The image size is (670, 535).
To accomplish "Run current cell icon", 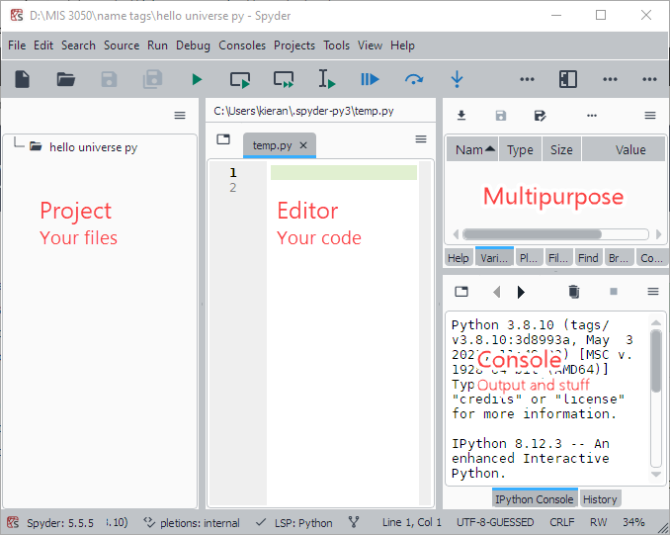I will [x=240, y=79].
